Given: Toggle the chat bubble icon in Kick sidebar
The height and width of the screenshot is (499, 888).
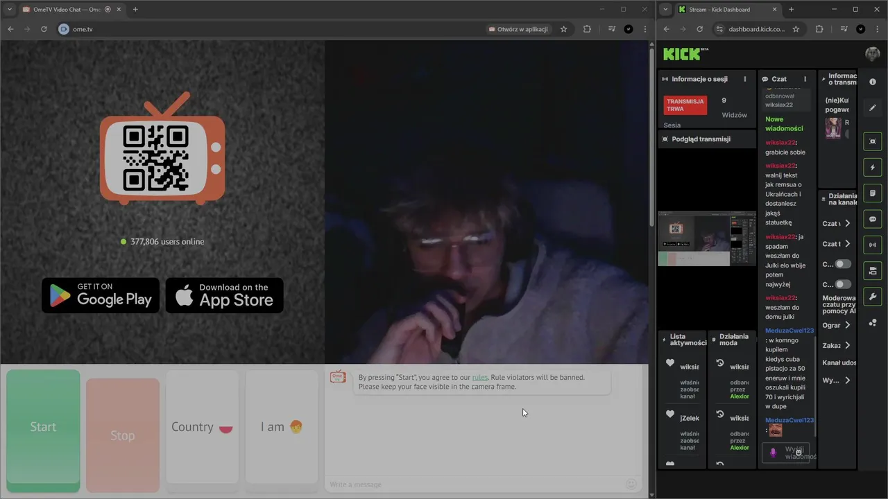Looking at the screenshot, I should [x=873, y=219].
